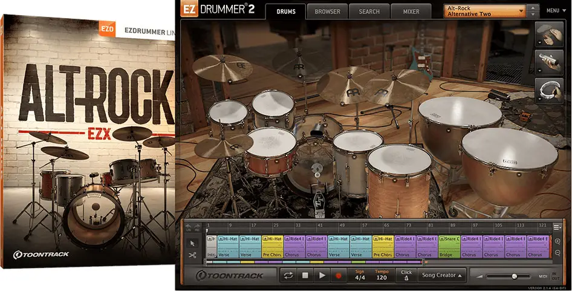The height and width of the screenshot is (291, 572).
Task: Click bar 49 on the timeline ruler
Action: point(342,225)
